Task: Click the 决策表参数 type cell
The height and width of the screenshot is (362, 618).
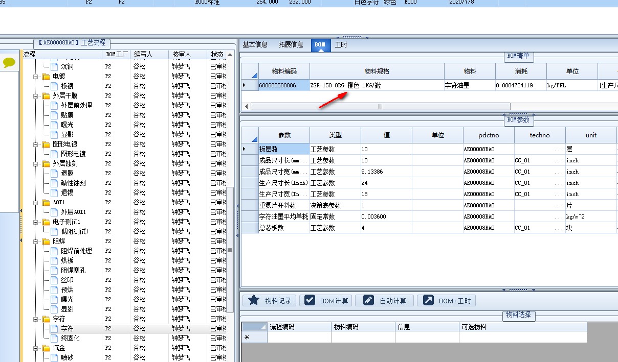Action: tap(335, 205)
